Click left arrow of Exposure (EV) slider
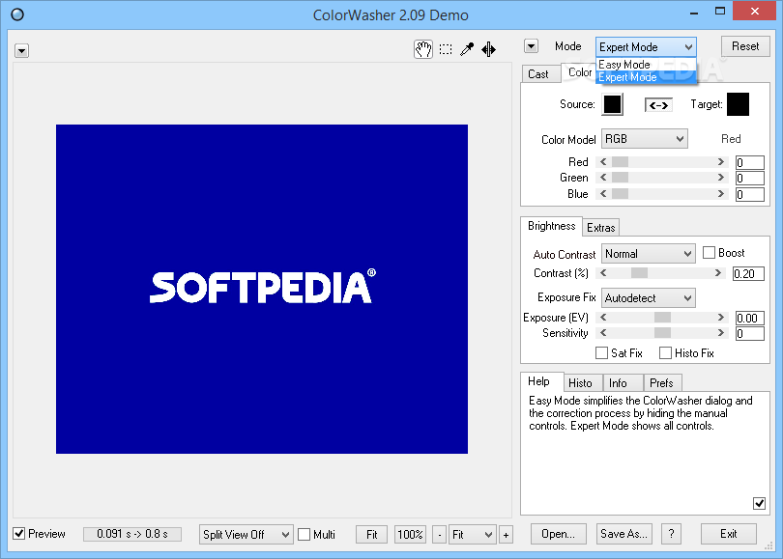Screen dimensions: 783x559 [x=603, y=317]
